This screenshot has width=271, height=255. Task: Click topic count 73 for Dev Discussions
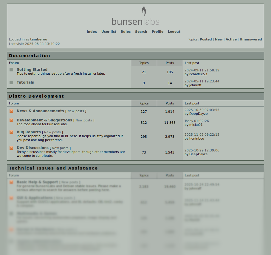tap(144, 153)
